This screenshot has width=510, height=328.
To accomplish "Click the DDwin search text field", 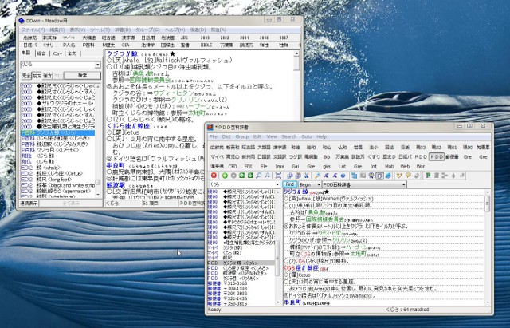I will [x=57, y=65].
